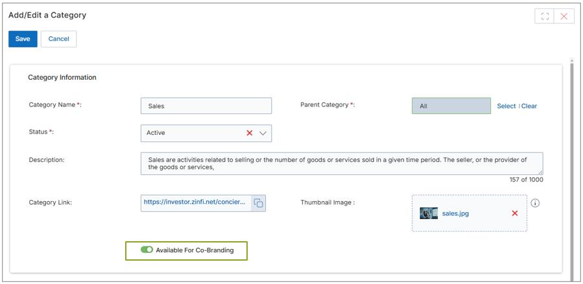Click the sales.jpg thumbnail preview image
Screen dimensions: 583x284
click(x=429, y=213)
